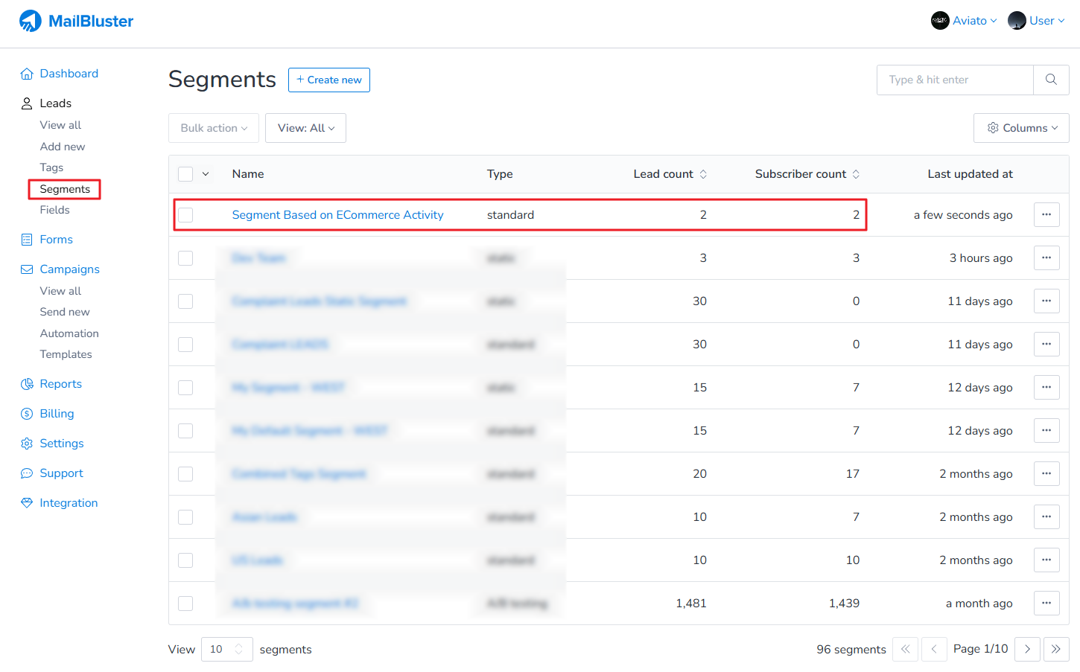Image resolution: width=1080 pixels, height=672 pixels.
Task: Go to last page double-arrow icon
Action: [1056, 649]
